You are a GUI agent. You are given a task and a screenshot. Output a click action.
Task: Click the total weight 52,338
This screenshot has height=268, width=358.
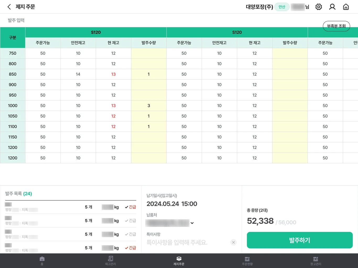coord(260,221)
